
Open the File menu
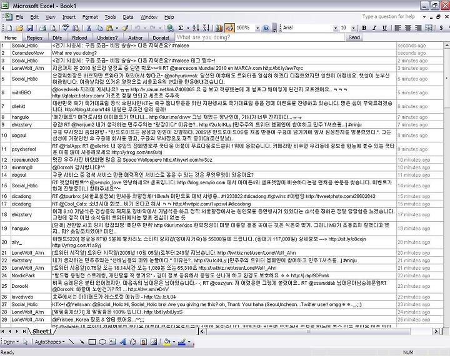pos(19,17)
